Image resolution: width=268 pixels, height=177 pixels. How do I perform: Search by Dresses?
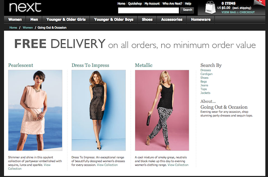tap(206, 70)
